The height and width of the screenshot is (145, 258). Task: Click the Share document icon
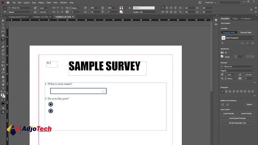200,2
